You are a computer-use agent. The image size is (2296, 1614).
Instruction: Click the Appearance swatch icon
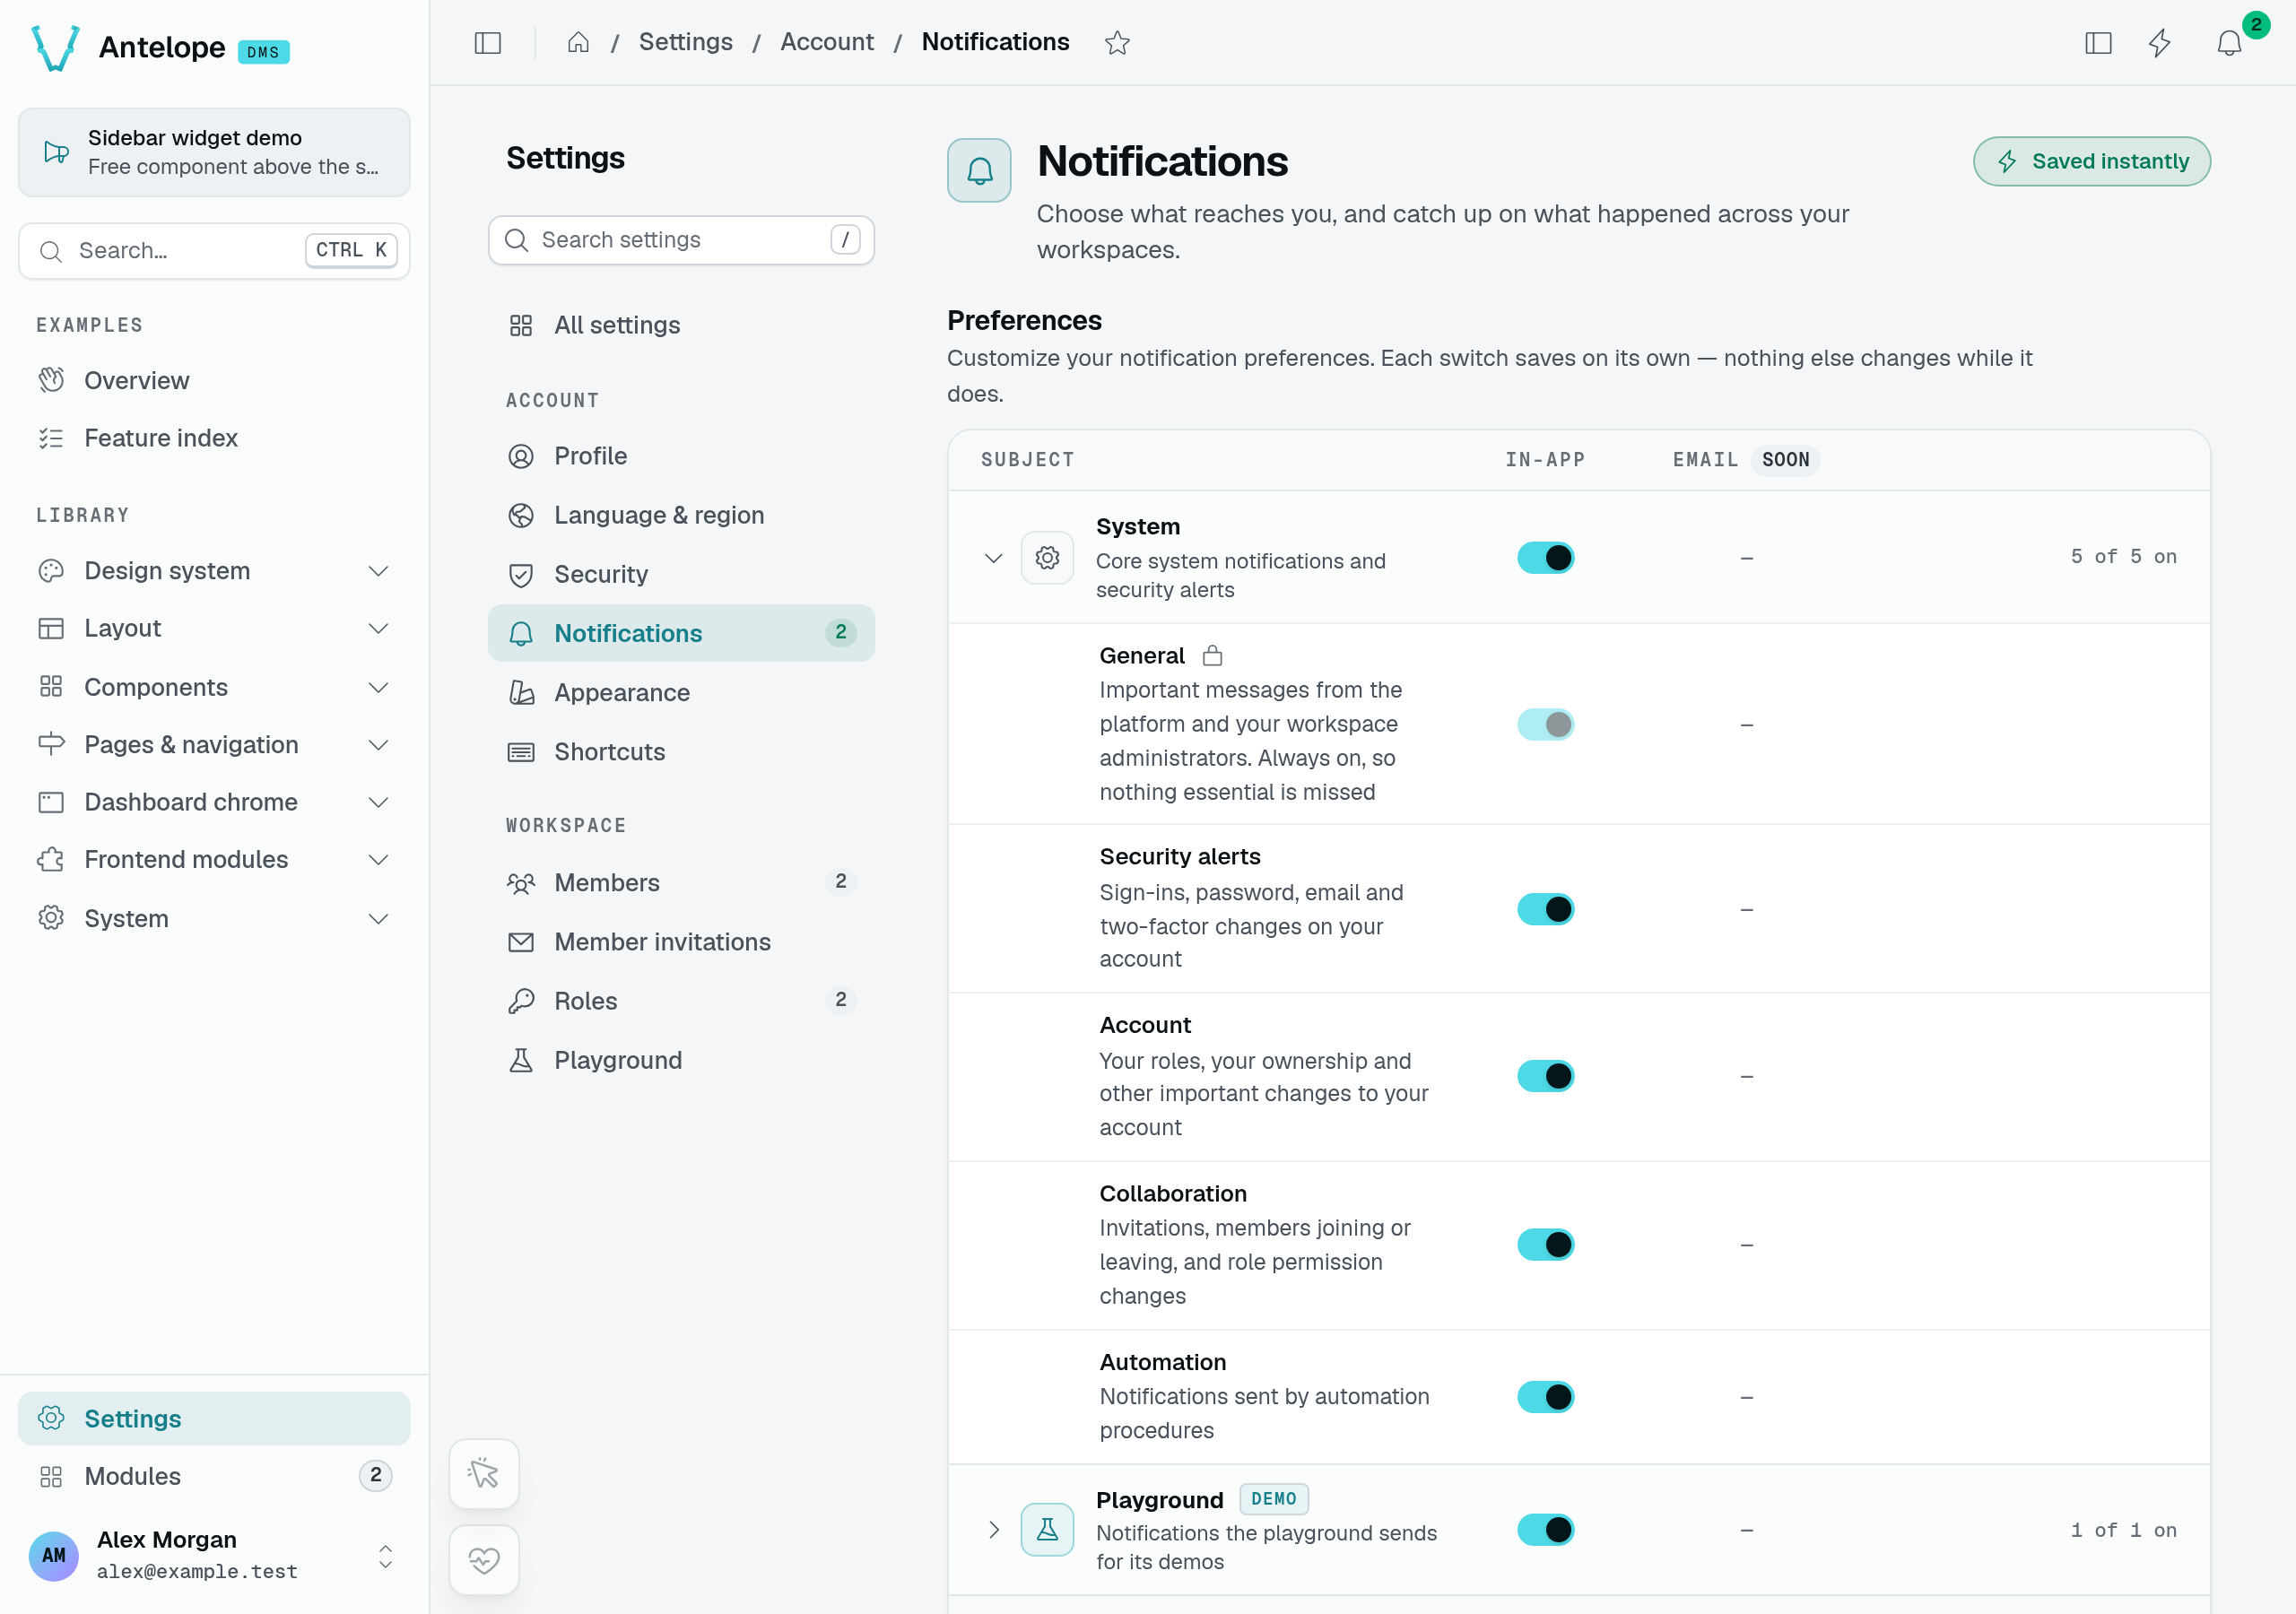tap(521, 693)
